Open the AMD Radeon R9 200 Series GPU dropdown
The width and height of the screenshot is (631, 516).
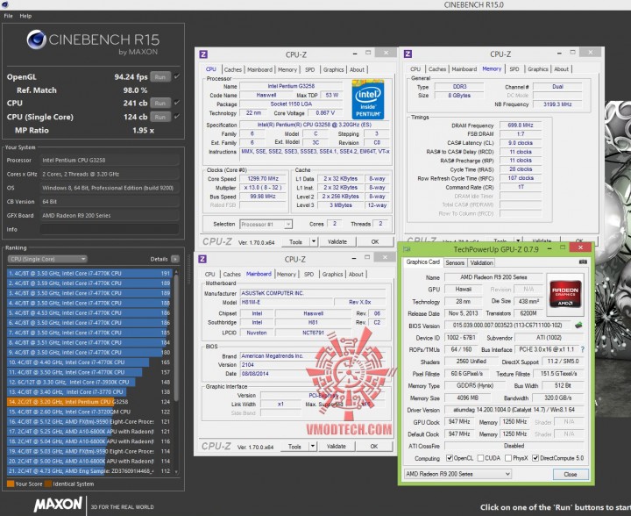[457, 474]
